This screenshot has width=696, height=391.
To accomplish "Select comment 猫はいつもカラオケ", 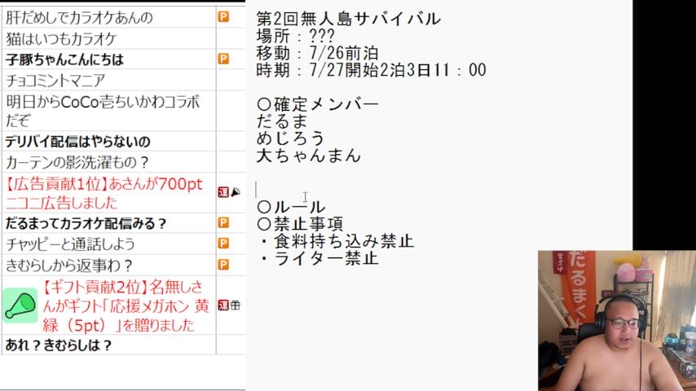I will [x=61, y=38].
